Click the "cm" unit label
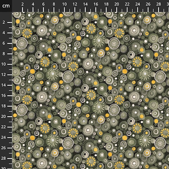This screenshot has height=169, width=169. [x=6, y=6]
